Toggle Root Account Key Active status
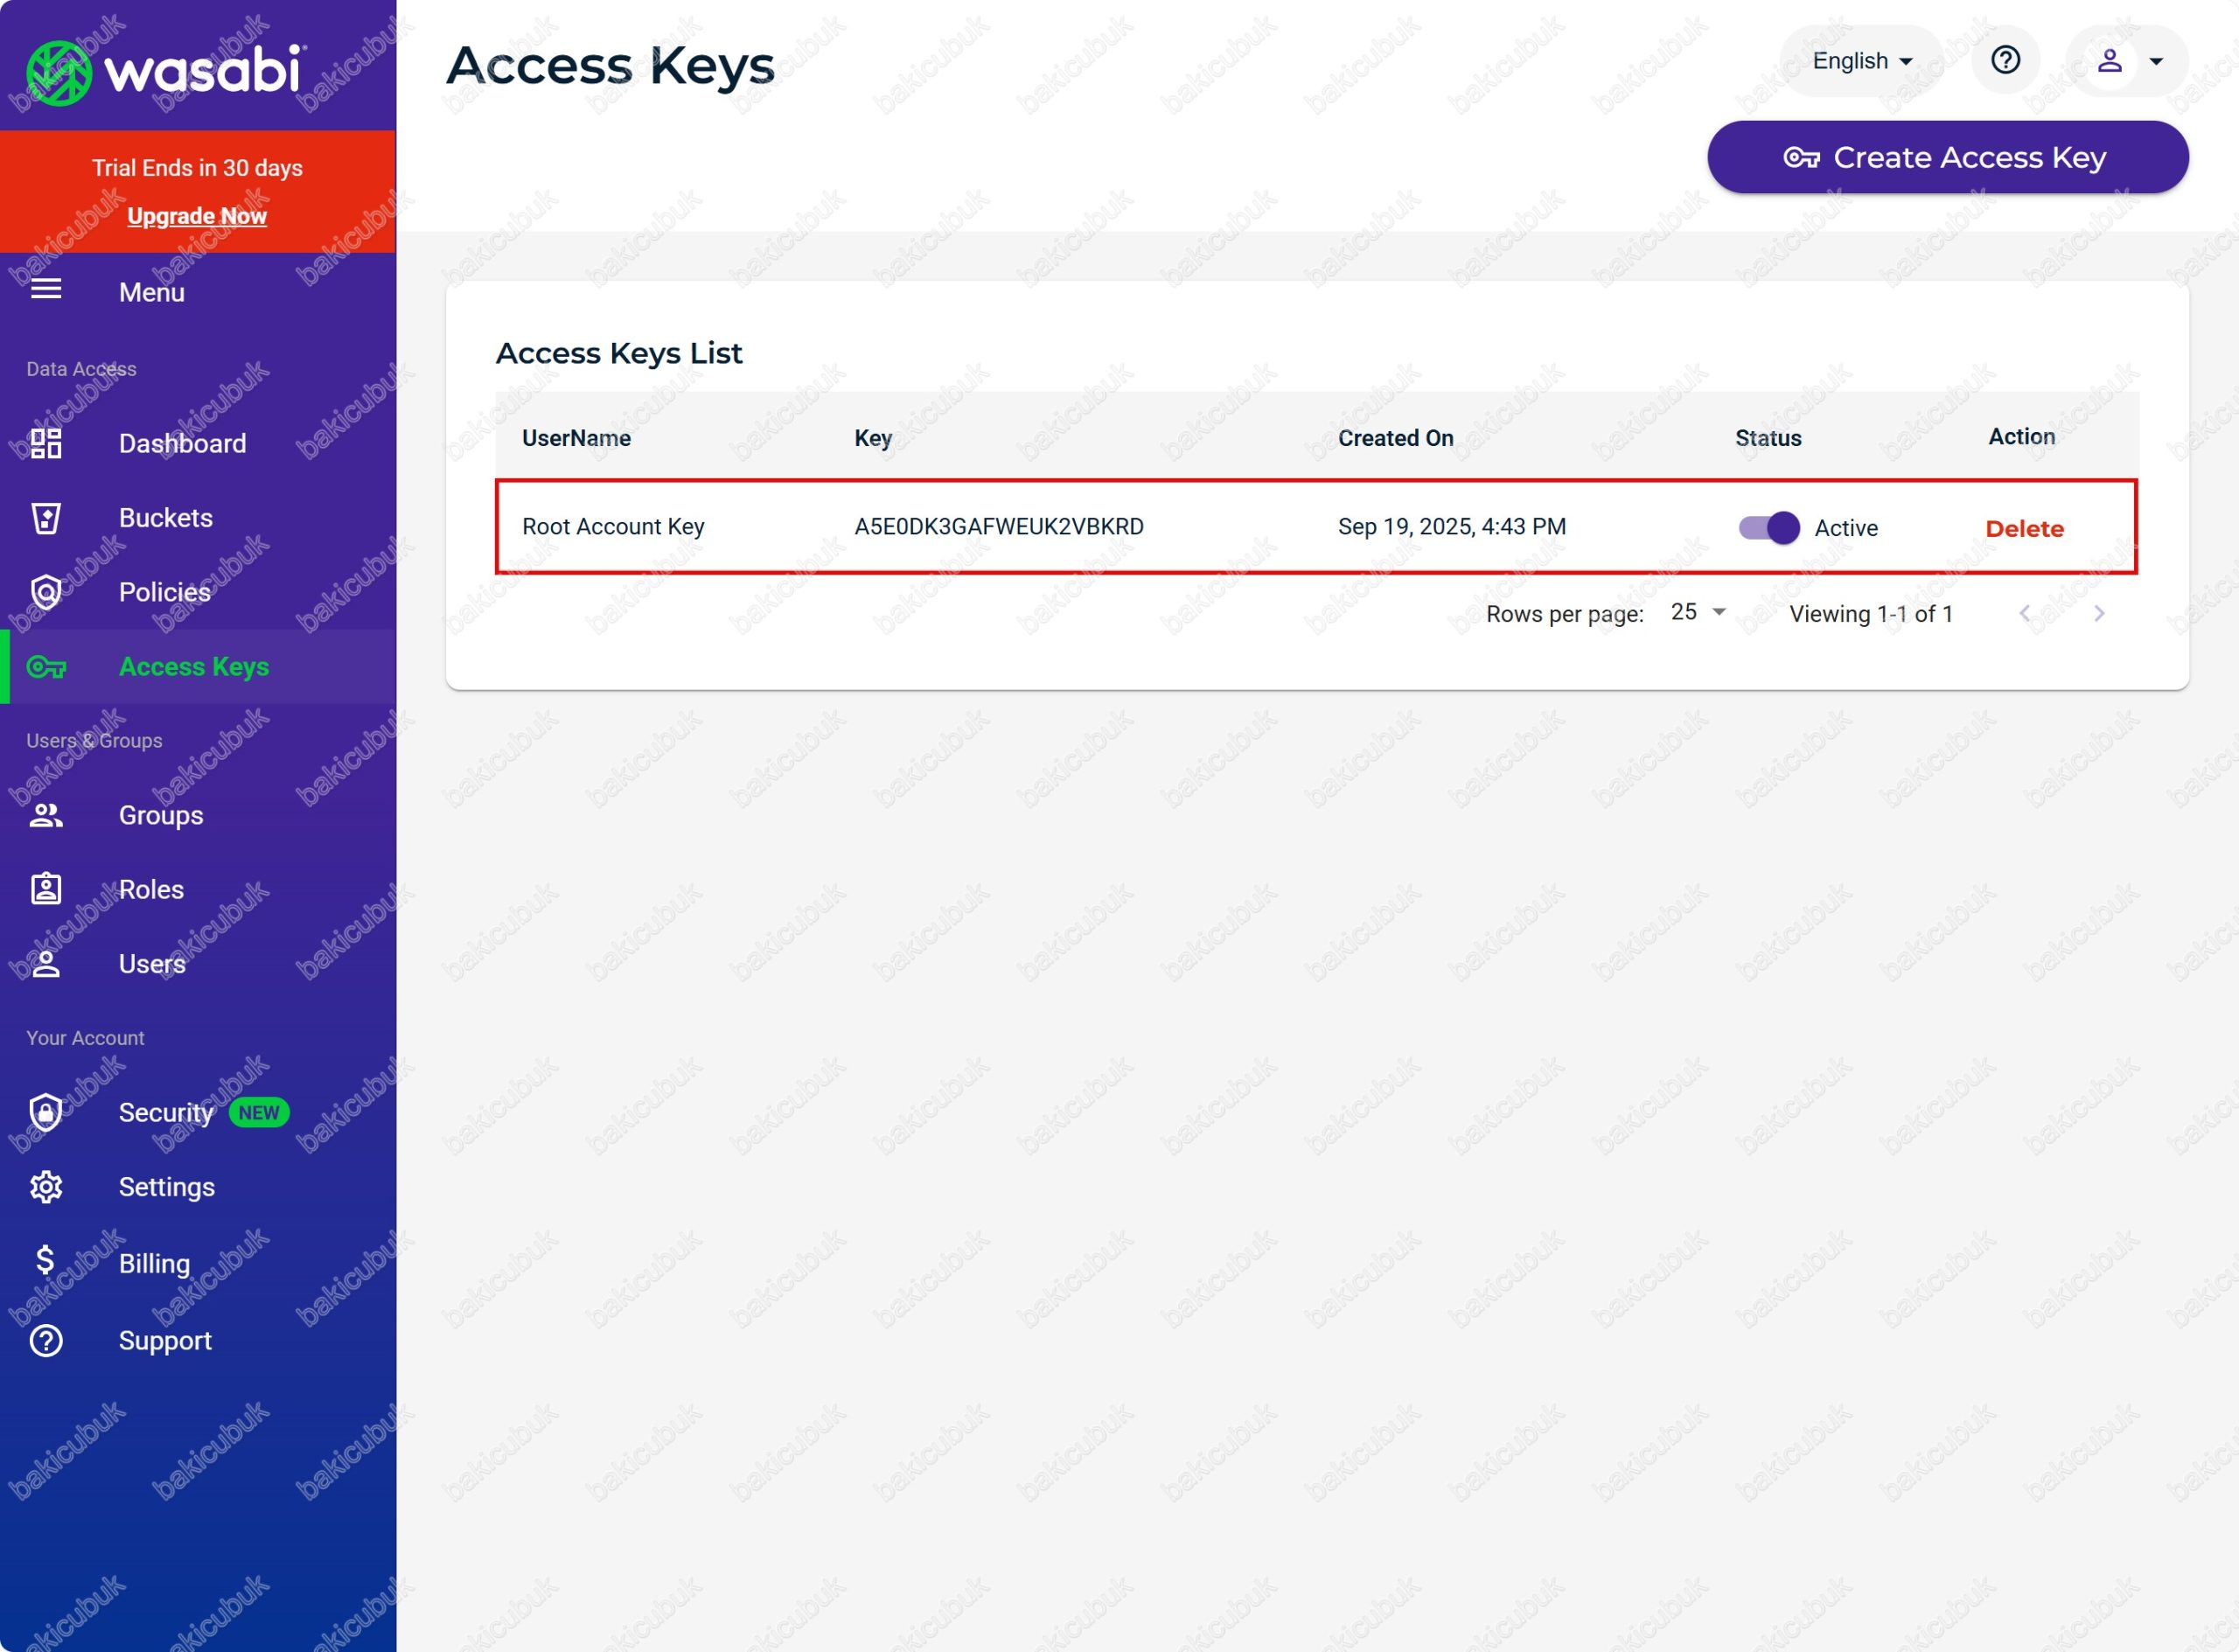Screen dimensions: 2239x1652 [x=1768, y=527]
